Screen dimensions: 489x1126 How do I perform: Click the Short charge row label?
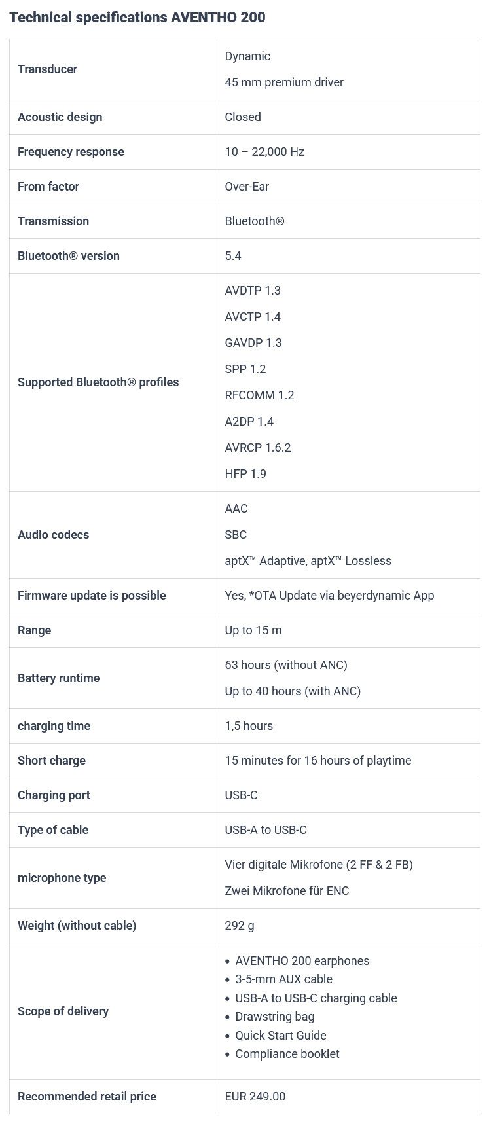(52, 761)
